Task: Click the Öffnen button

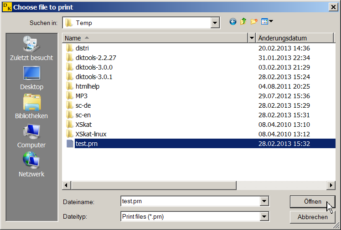Action: [x=312, y=201]
